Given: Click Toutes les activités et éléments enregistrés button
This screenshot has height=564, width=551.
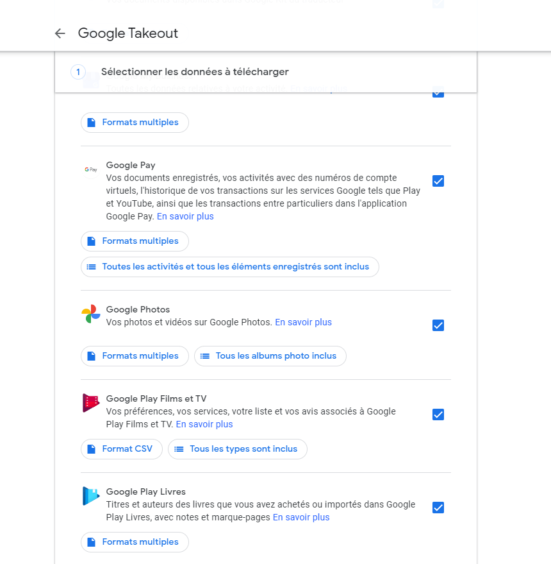Looking at the screenshot, I should coord(229,267).
